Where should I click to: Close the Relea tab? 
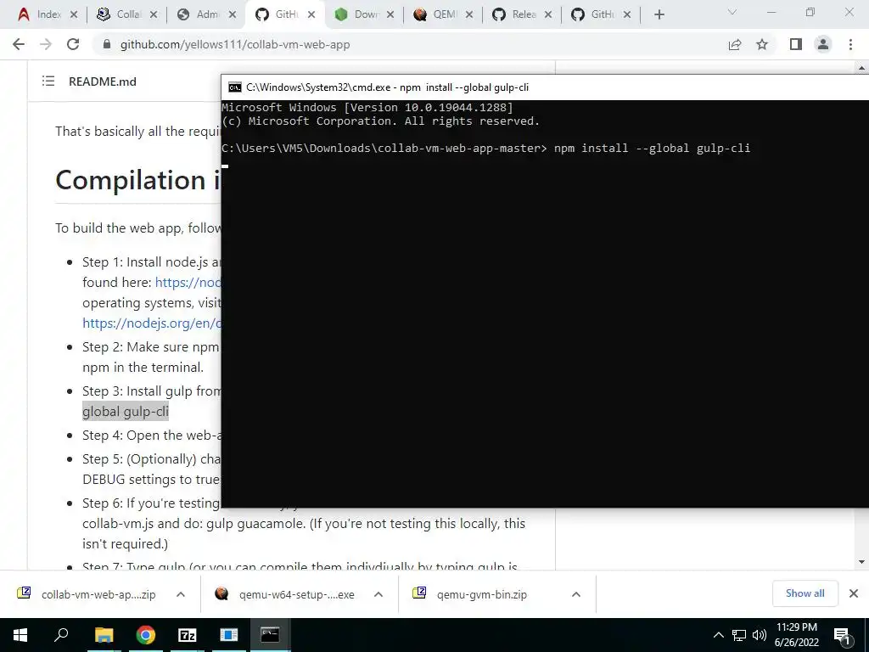[548, 15]
